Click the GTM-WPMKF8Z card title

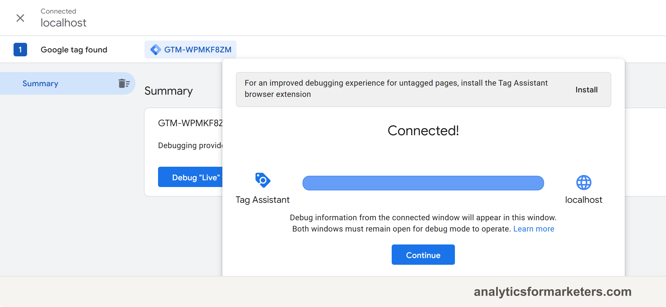tap(190, 123)
